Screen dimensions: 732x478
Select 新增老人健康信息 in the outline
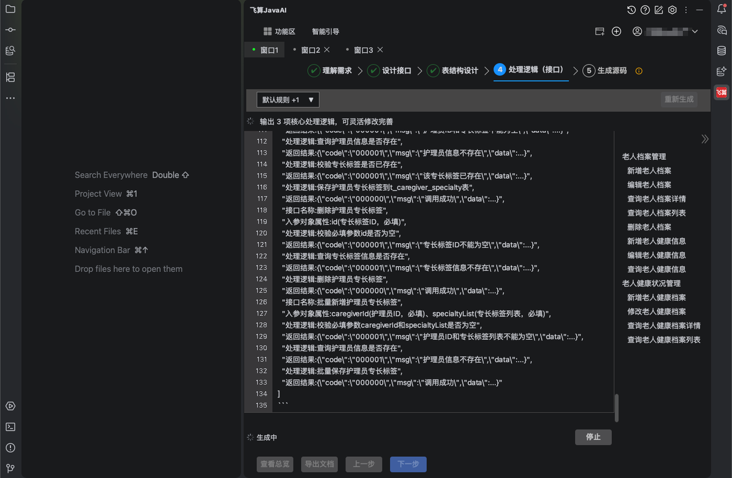coord(657,241)
